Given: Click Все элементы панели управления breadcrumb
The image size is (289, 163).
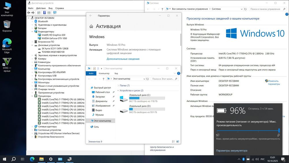Looking at the screenshot, I should click(x=190, y=9).
